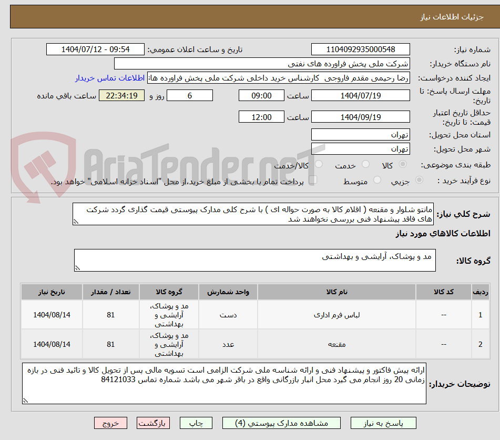Viewport: 500px width, 440px height.
Task: Select the متوسط purchase process option
Action: (377, 179)
